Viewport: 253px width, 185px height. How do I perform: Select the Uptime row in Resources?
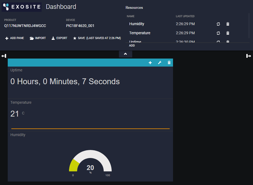135,42
